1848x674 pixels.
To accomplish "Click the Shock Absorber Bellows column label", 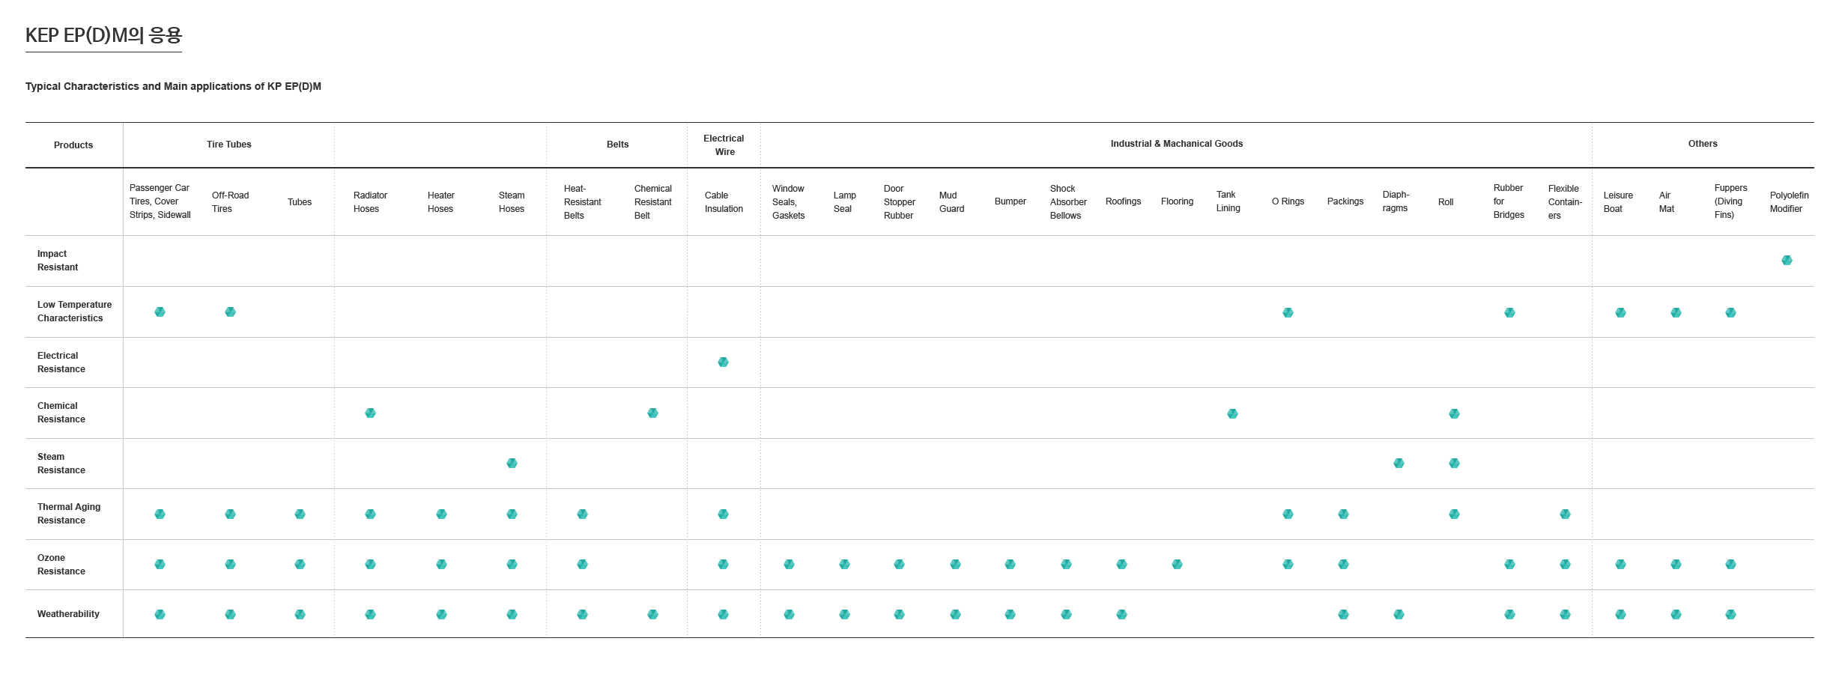I will point(1067,202).
